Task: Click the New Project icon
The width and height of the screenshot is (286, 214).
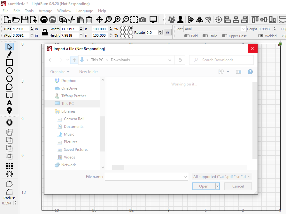Action: tap(7, 19)
